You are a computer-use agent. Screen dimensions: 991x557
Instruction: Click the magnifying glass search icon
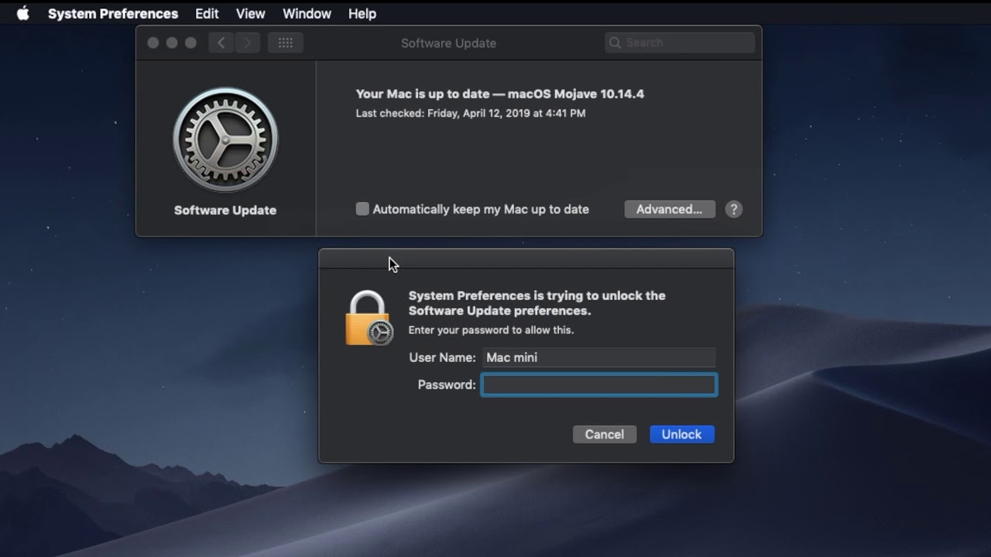tap(616, 43)
